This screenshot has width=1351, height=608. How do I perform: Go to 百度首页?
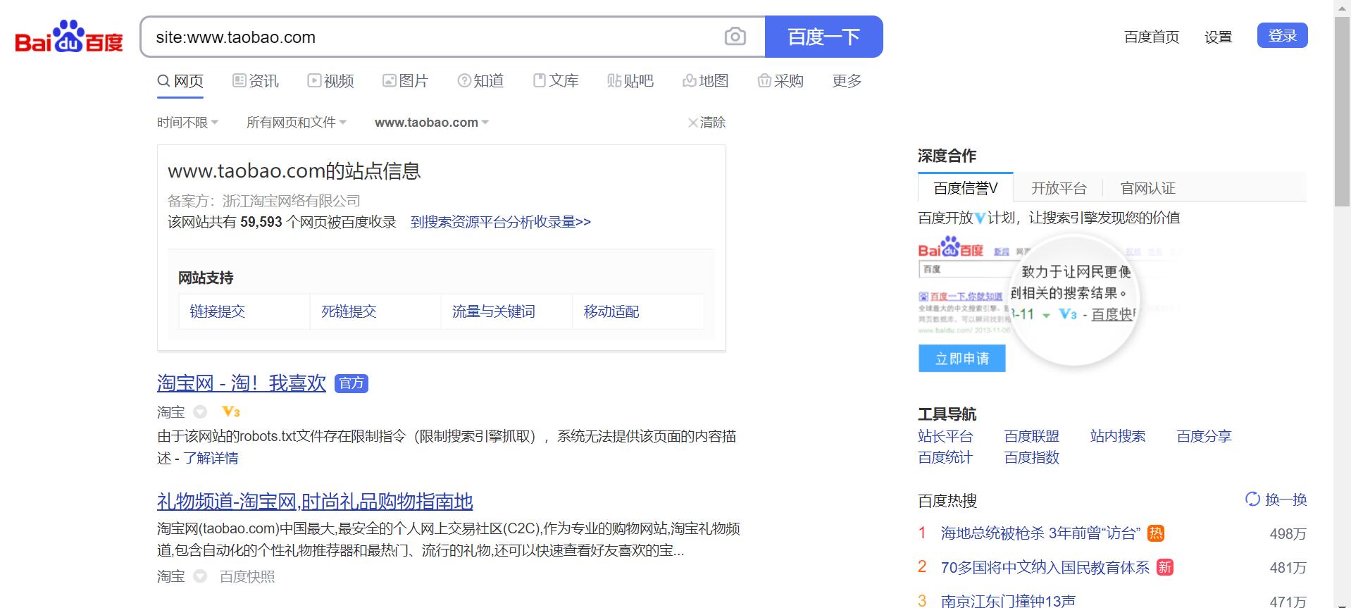pos(1152,37)
